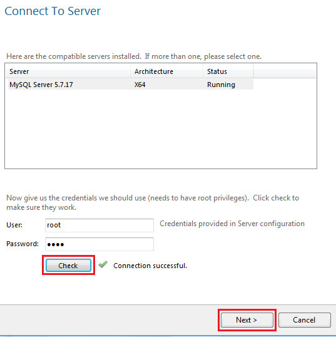Sort by the Status column header
336x337 pixels.
pyautogui.click(x=228, y=71)
